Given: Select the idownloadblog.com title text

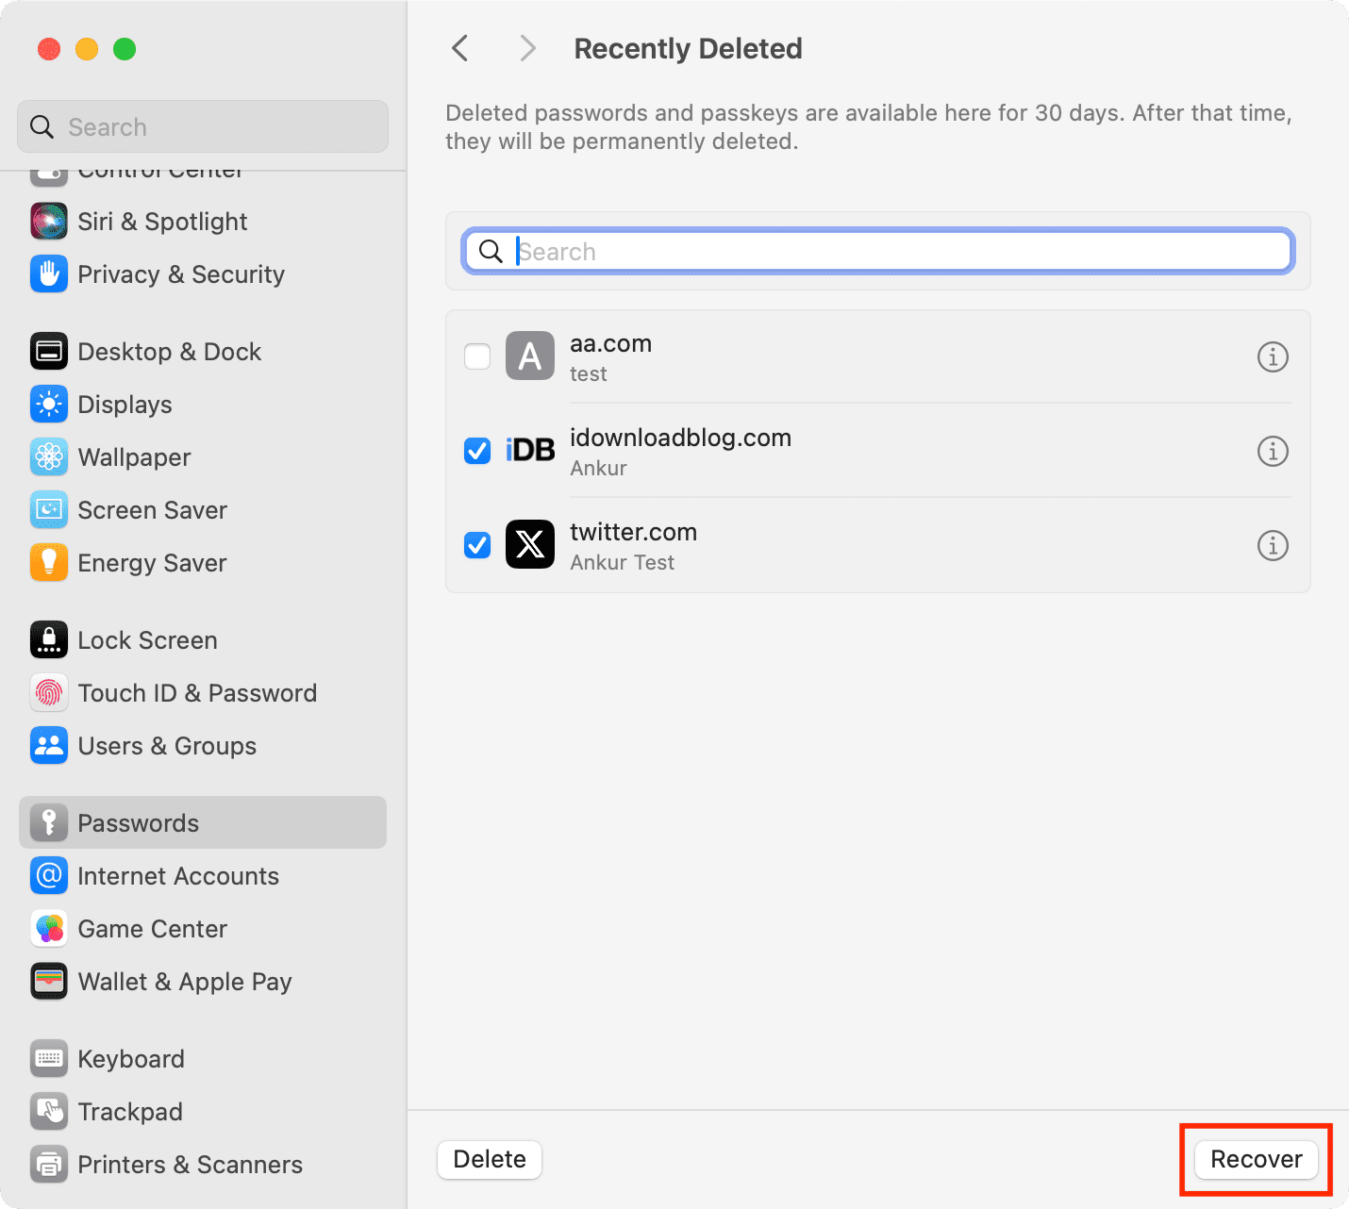Looking at the screenshot, I should [681, 438].
